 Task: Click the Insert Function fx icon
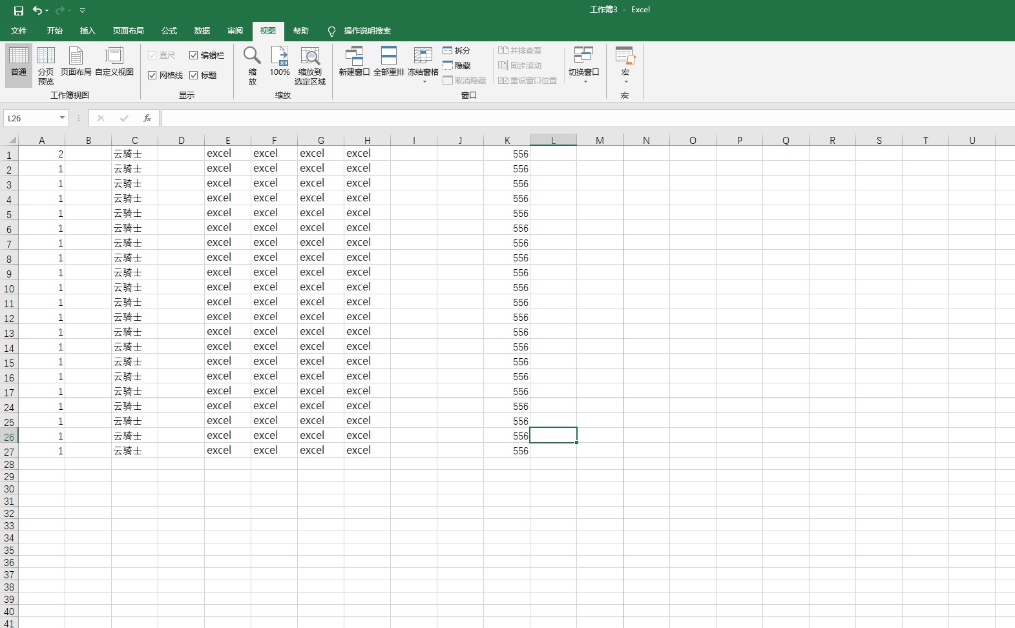147,118
